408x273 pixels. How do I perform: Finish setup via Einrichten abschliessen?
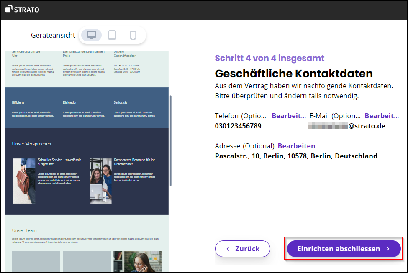coord(344,249)
